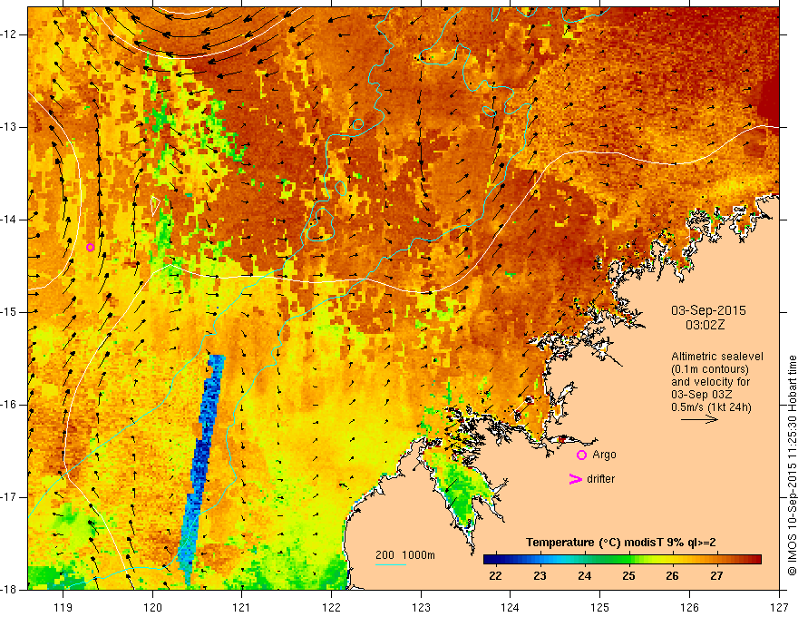Screen dimensions: 798x617
Task: Click the color bar label 25
Action: pos(628,576)
